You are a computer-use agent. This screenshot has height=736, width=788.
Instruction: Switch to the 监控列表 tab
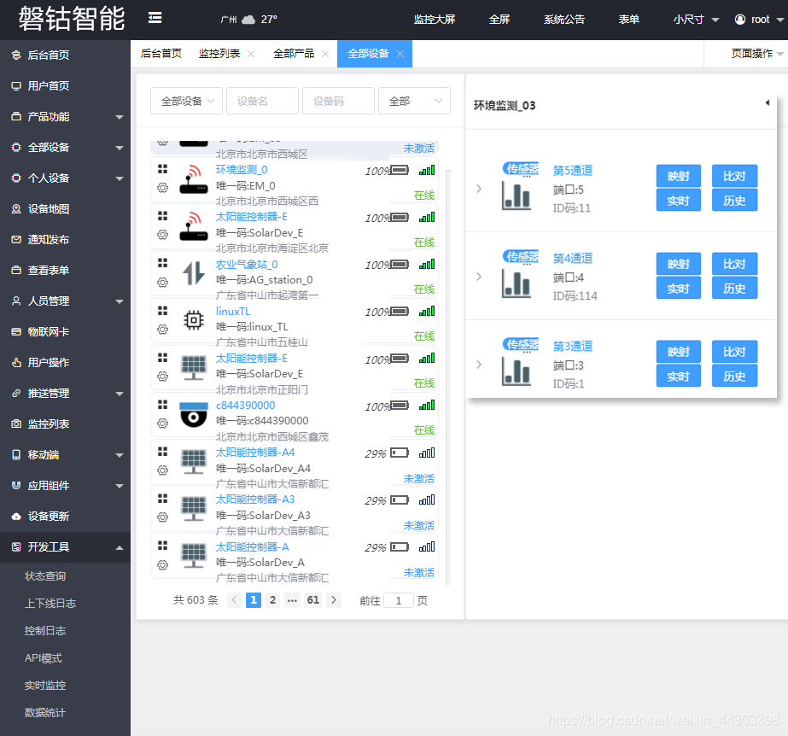point(219,53)
